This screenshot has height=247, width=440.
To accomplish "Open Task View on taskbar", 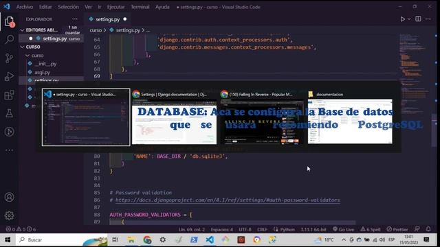I will 115,239.
